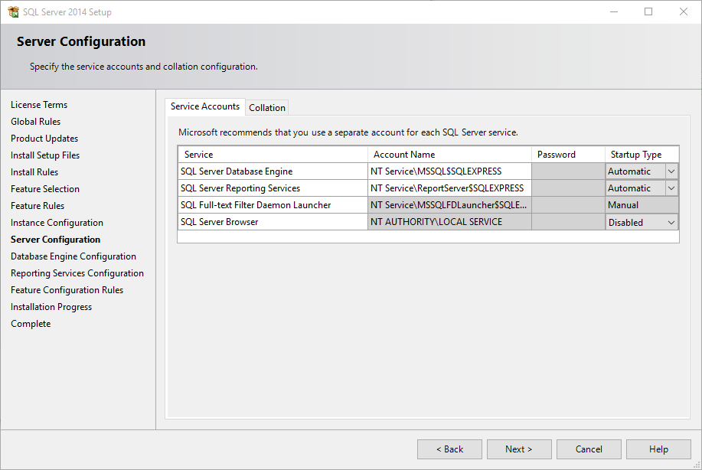Click Database Engine Configuration step
702x470 pixels.
pos(73,256)
